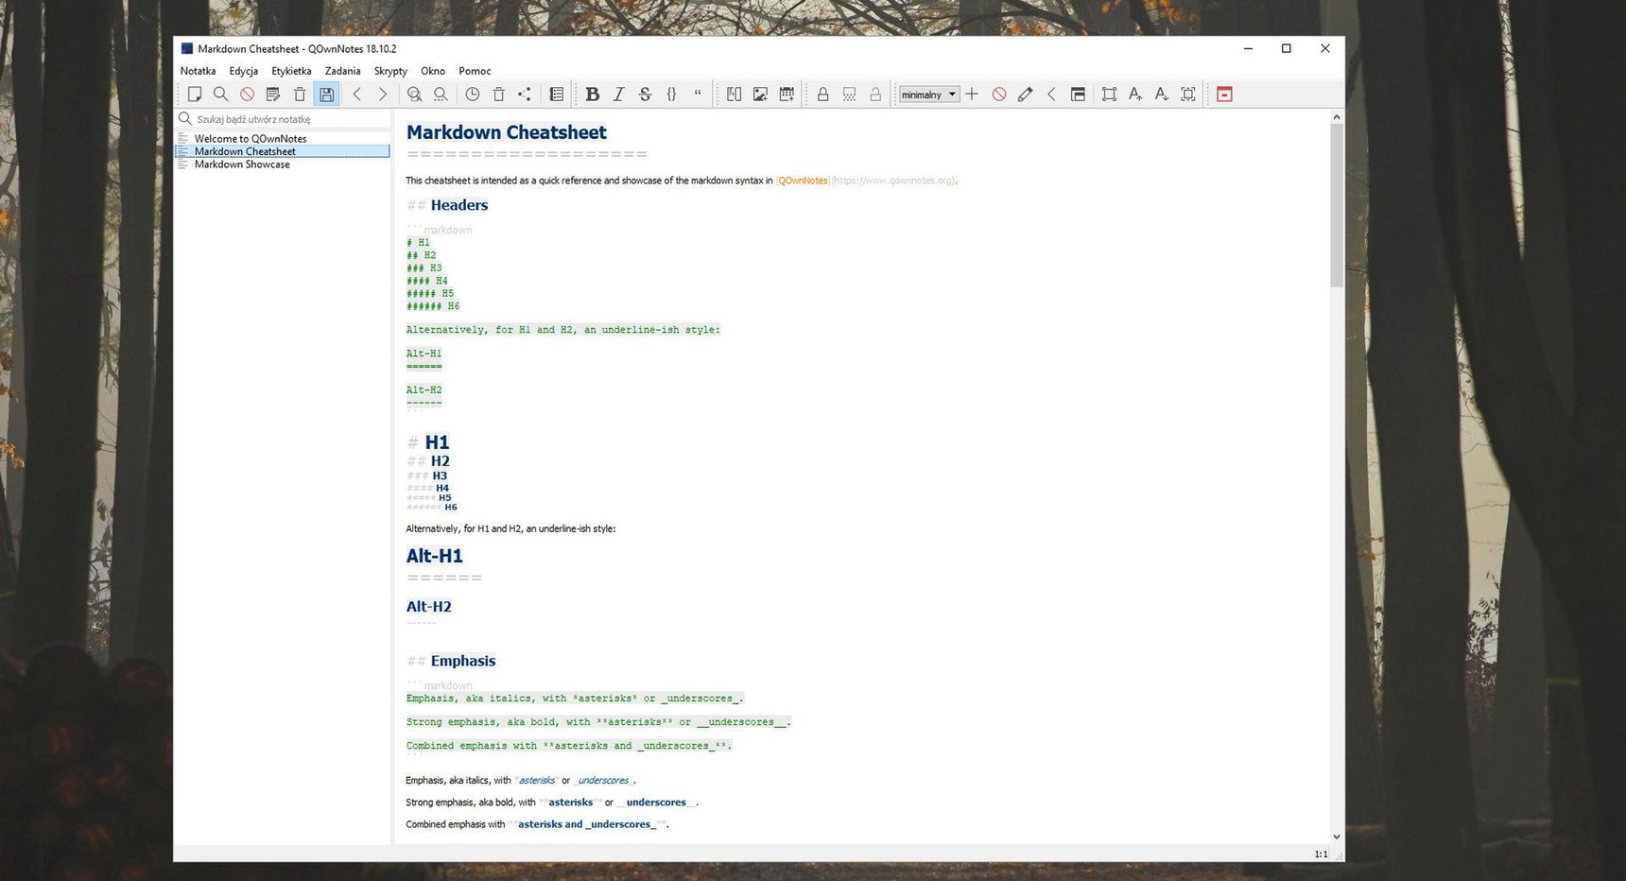Click red remove-workspace icon after the plus
This screenshot has width=1626, height=881.
[x=999, y=95]
